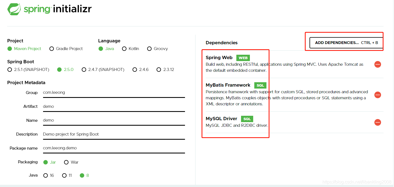
Task: Select Spring Boot 2.4.6 version
Action: 141,70
